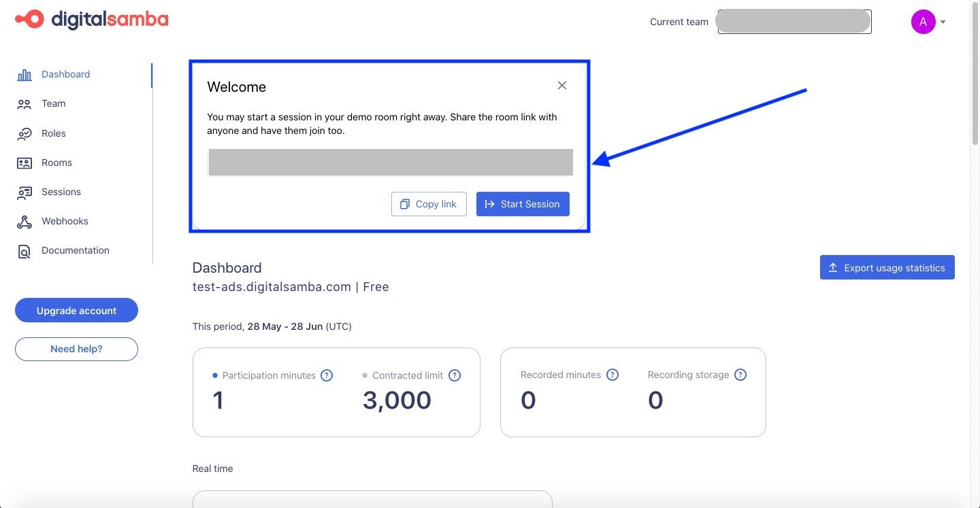Show Recorded minutes info tooltip icon
Screen dimensions: 980x508
(x=612, y=375)
